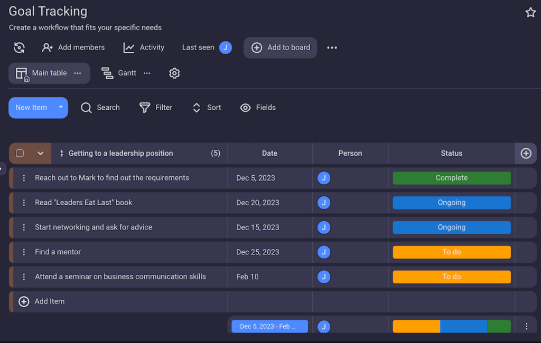Click Add Item row to add task
The image size is (541, 343).
49,302
